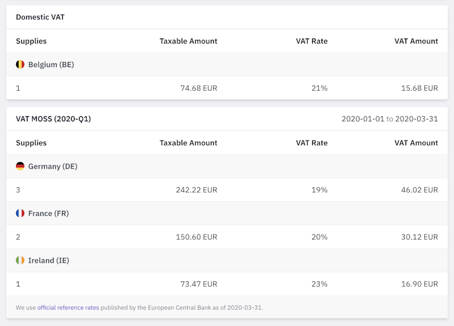This screenshot has height=326, width=454.
Task: Select the Ireland (IE) country row
Action: click(x=49, y=261)
